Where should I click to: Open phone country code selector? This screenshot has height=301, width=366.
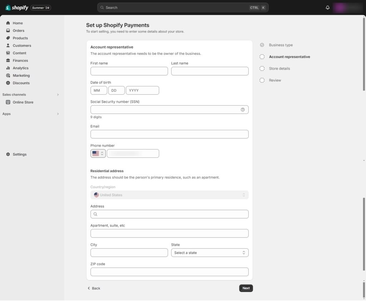(98, 153)
